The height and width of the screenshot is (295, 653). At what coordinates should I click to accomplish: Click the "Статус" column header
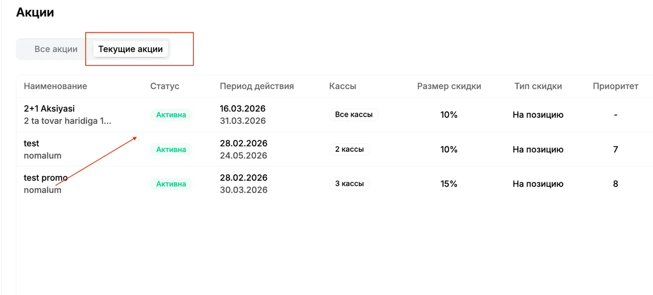[165, 86]
